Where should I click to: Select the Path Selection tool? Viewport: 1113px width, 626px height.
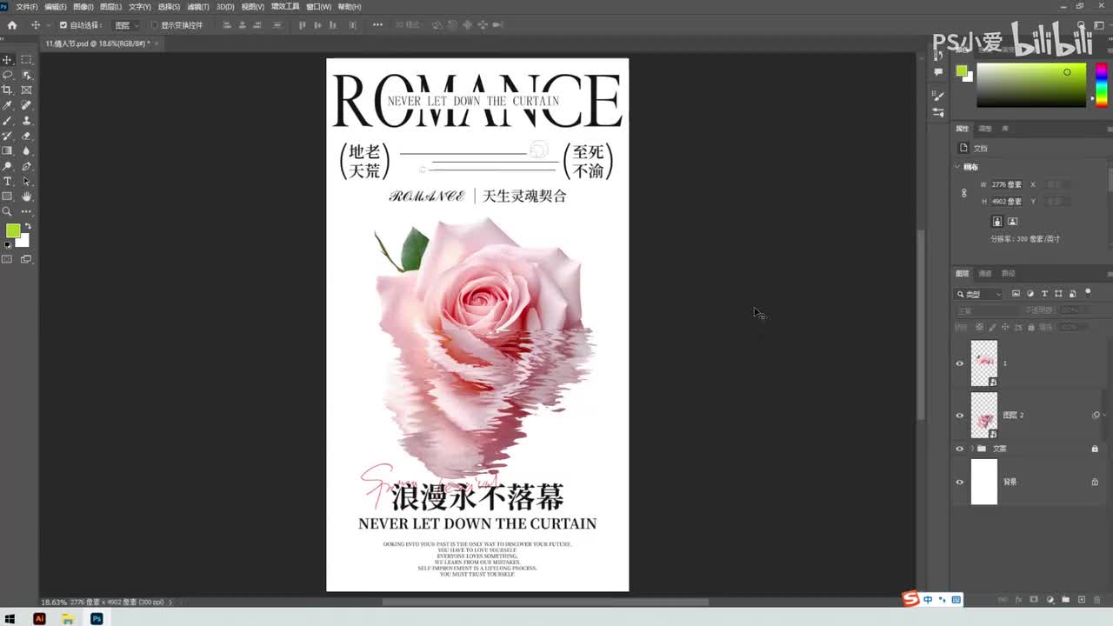click(x=26, y=182)
